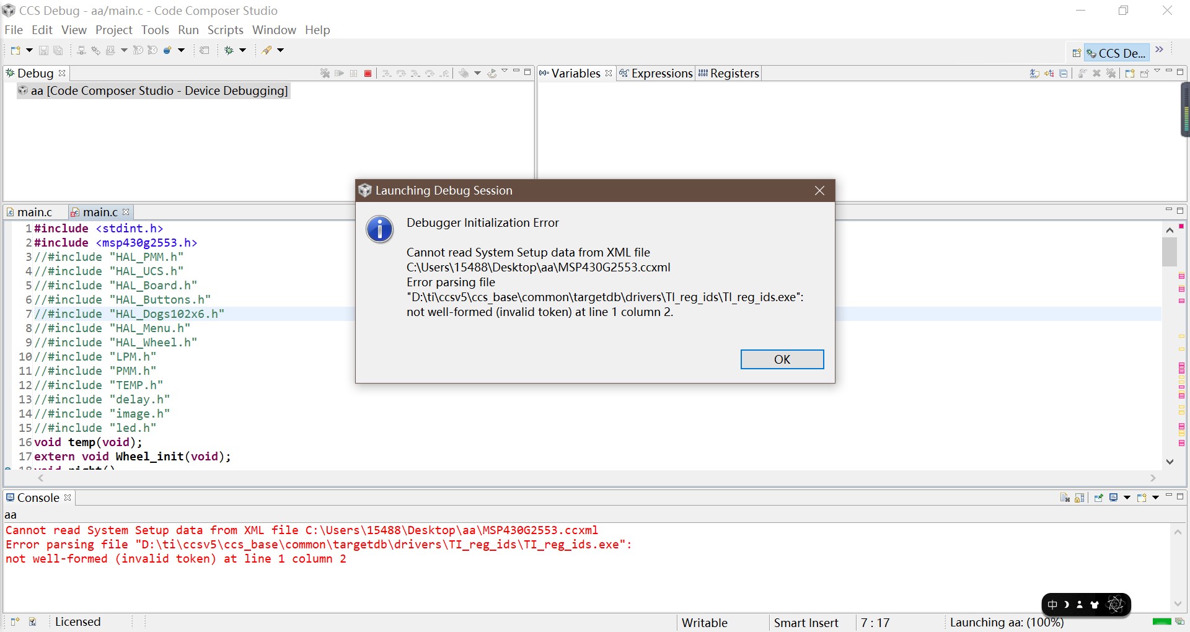This screenshot has width=1190, height=632.
Task: Click the Clear Console icon
Action: 1065,498
